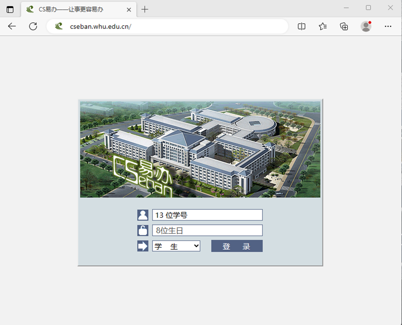402x325 pixels.
Task: Click the address bar showing cseban.whu.edu.cn
Action: (169, 26)
